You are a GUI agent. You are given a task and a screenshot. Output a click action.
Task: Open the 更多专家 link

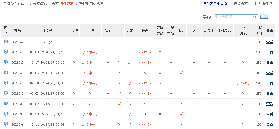(241, 4)
